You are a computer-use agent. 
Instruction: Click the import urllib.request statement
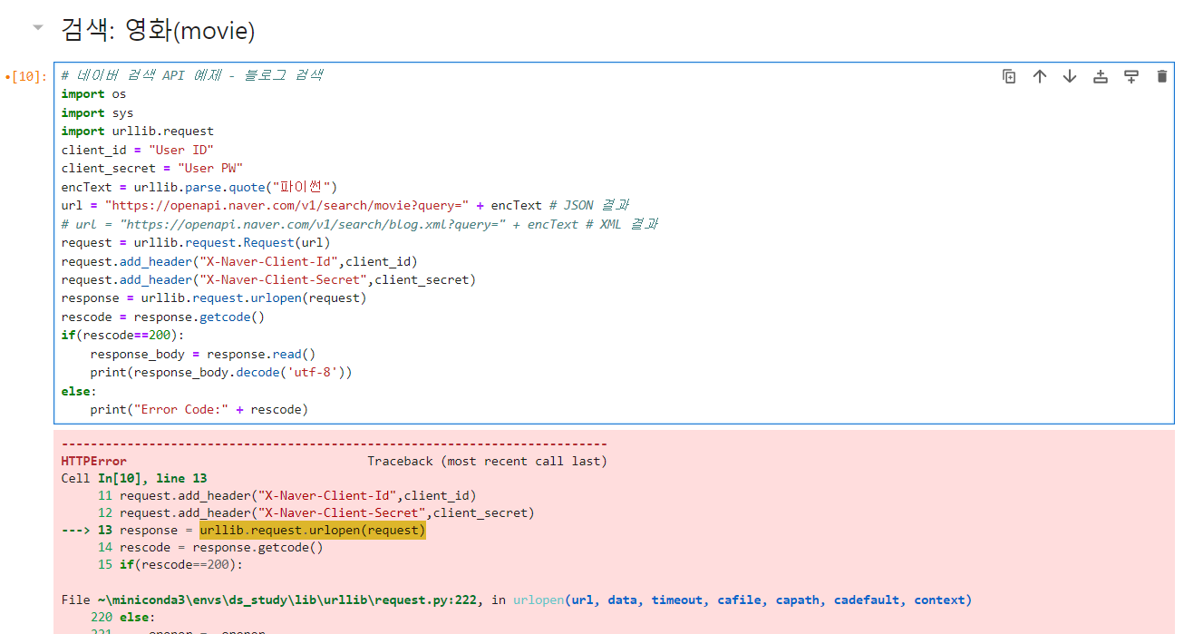click(x=136, y=131)
